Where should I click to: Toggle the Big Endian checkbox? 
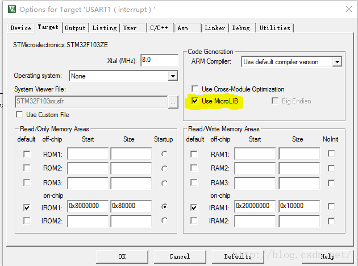pyautogui.click(x=275, y=101)
